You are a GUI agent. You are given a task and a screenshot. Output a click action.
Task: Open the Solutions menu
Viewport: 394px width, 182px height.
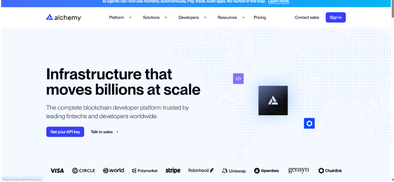151,17
